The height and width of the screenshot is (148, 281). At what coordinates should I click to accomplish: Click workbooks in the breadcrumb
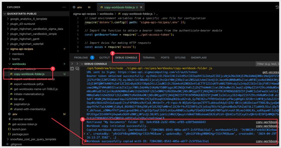[106, 14]
